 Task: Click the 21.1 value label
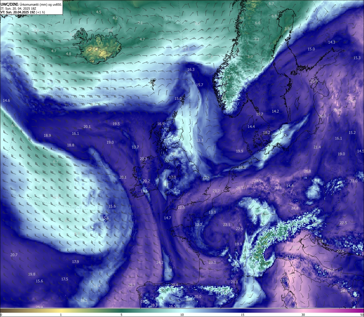(234, 282)
